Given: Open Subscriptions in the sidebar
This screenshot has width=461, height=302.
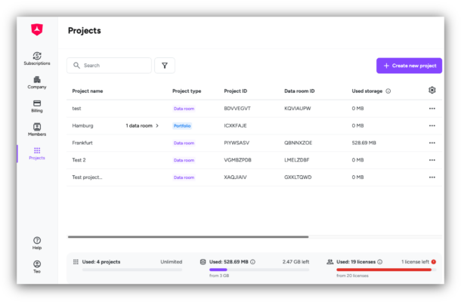Looking at the screenshot, I should click(37, 58).
